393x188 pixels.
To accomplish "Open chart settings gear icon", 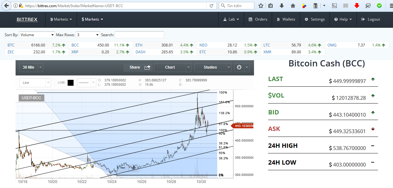I will tap(239, 67).
